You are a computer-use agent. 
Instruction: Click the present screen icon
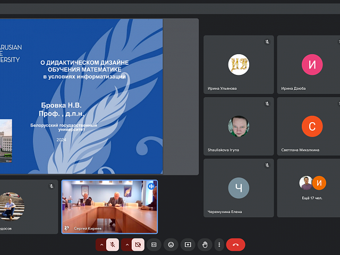(x=188, y=244)
